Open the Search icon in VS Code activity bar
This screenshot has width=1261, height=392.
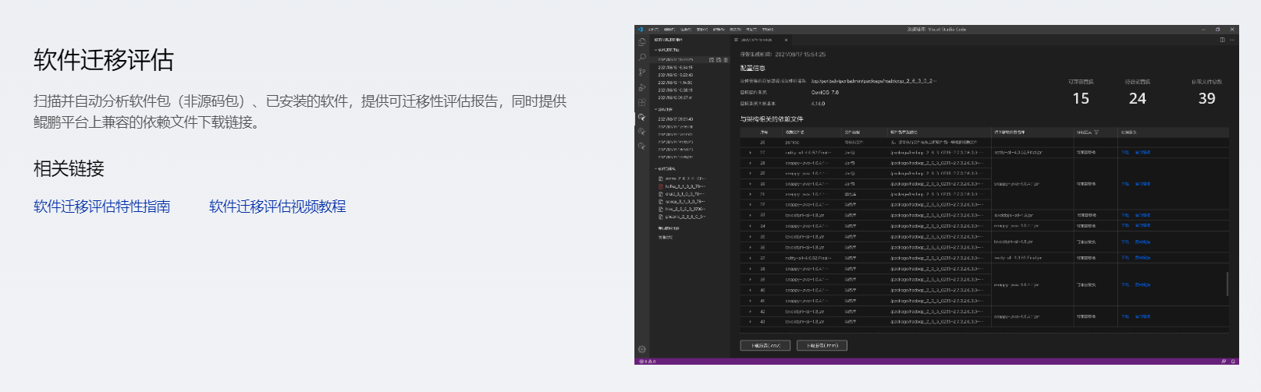(x=641, y=57)
